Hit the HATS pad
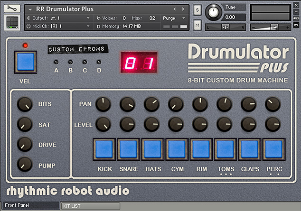301x211 pixels. 153,149
